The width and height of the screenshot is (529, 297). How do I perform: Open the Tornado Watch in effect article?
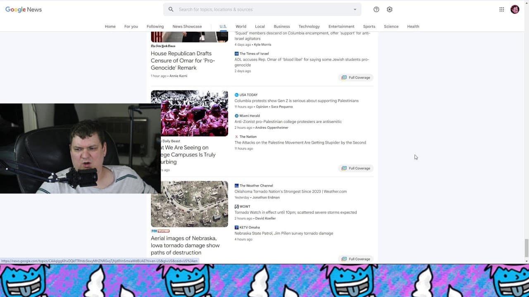(x=295, y=212)
